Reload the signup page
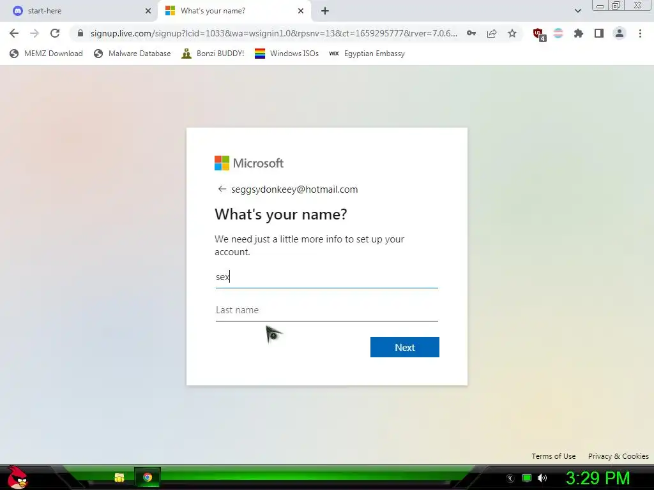Screen dimensions: 654x490 (55, 33)
